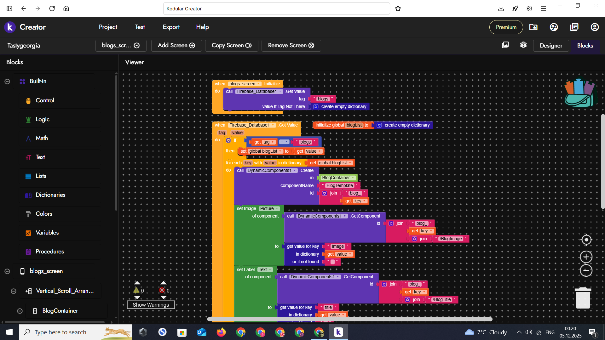605x340 pixels.
Task: Open the user account icon
Action: pos(595,27)
